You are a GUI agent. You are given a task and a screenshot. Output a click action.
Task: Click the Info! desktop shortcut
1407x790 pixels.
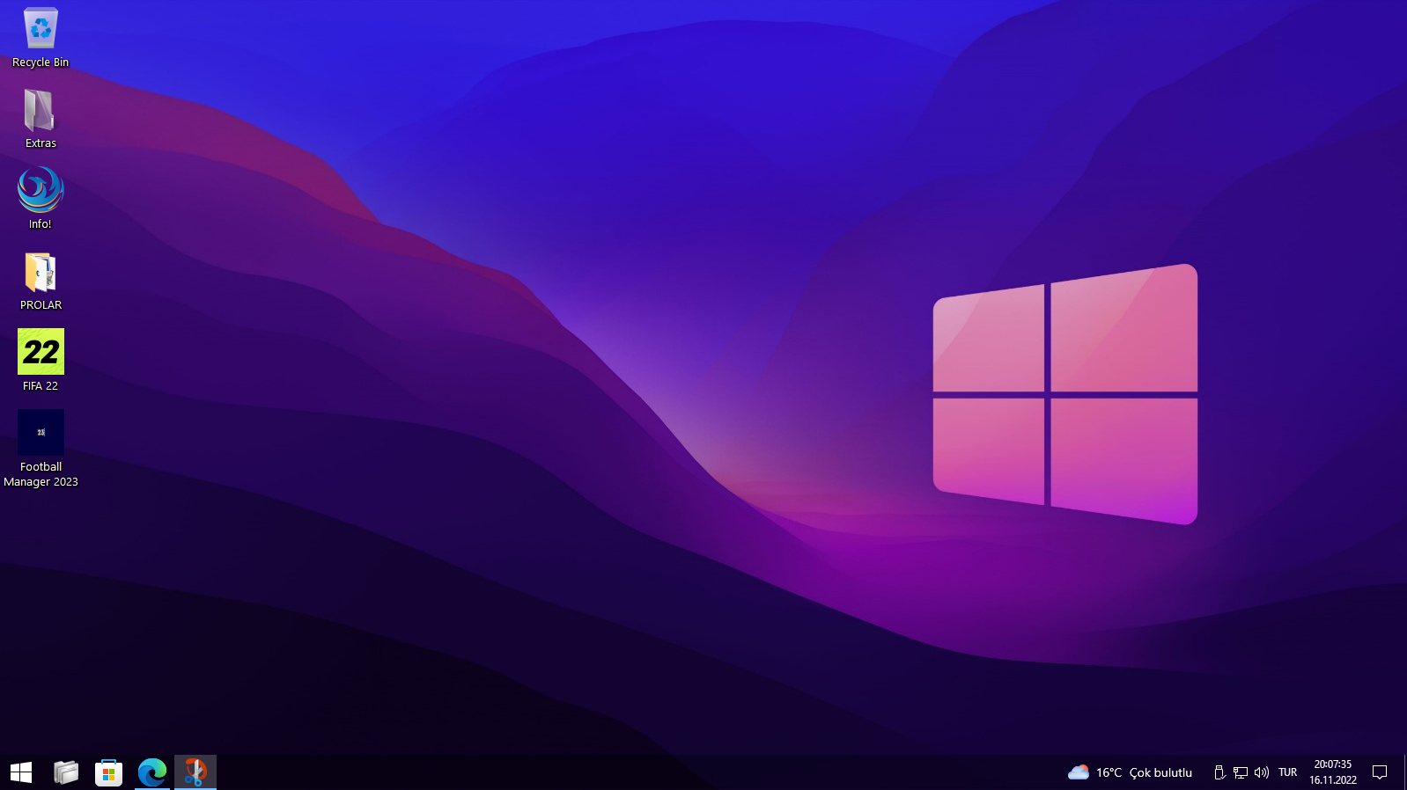pyautogui.click(x=41, y=199)
